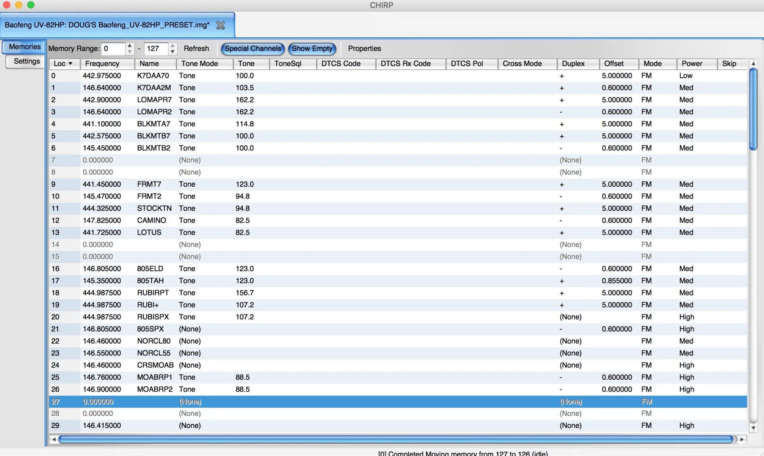
Task: Click the 0.855000 offset for 805TAH
Action: click(617, 281)
